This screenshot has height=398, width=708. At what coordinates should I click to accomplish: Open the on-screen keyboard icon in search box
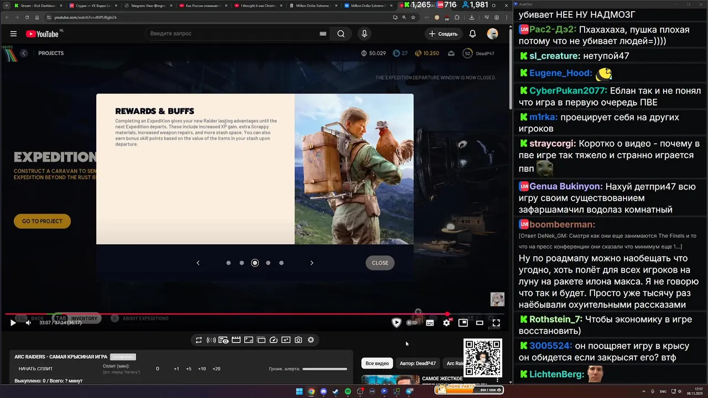pos(323,34)
